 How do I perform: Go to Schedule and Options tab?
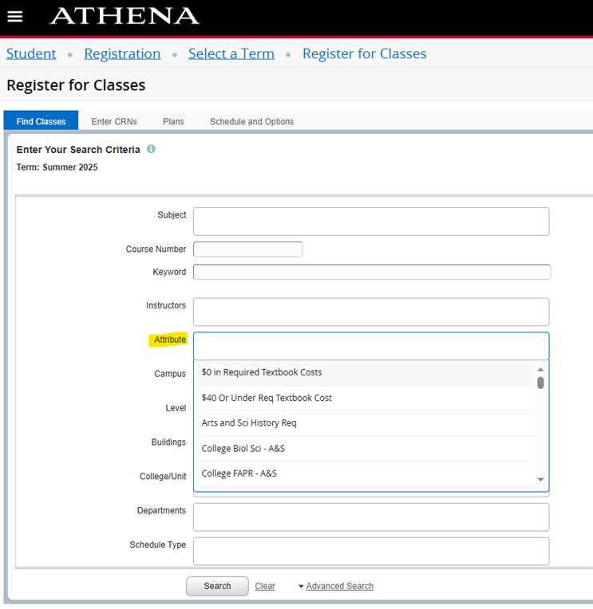pos(251,122)
